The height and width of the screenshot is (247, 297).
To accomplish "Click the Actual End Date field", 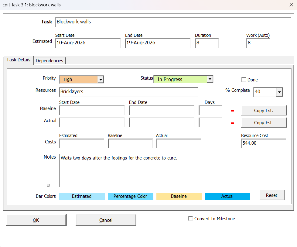I will (x=162, y=122).
